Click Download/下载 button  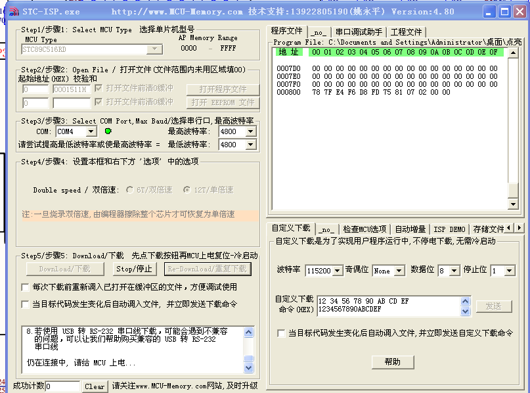pos(64,269)
